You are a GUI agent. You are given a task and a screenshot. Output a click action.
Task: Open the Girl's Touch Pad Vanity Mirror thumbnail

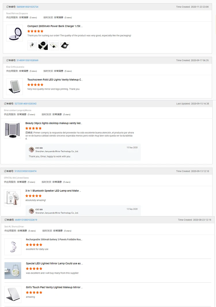(x=13, y=294)
